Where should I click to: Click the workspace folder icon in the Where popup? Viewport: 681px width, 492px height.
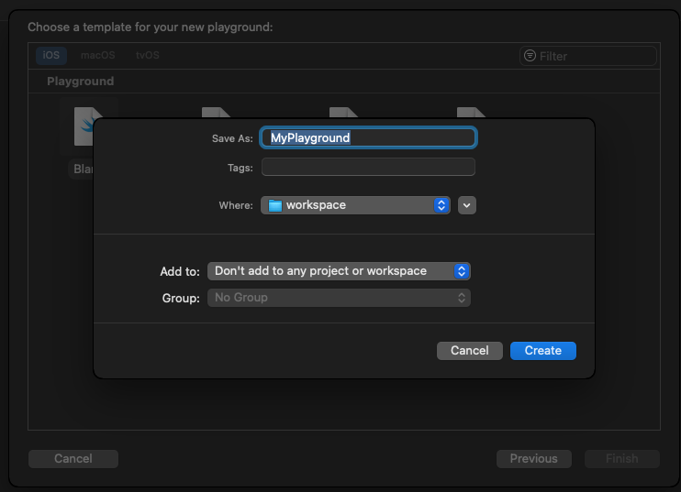click(x=275, y=205)
